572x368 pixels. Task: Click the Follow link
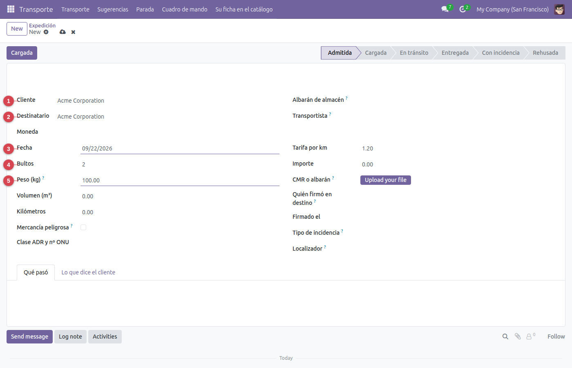pyautogui.click(x=556, y=337)
